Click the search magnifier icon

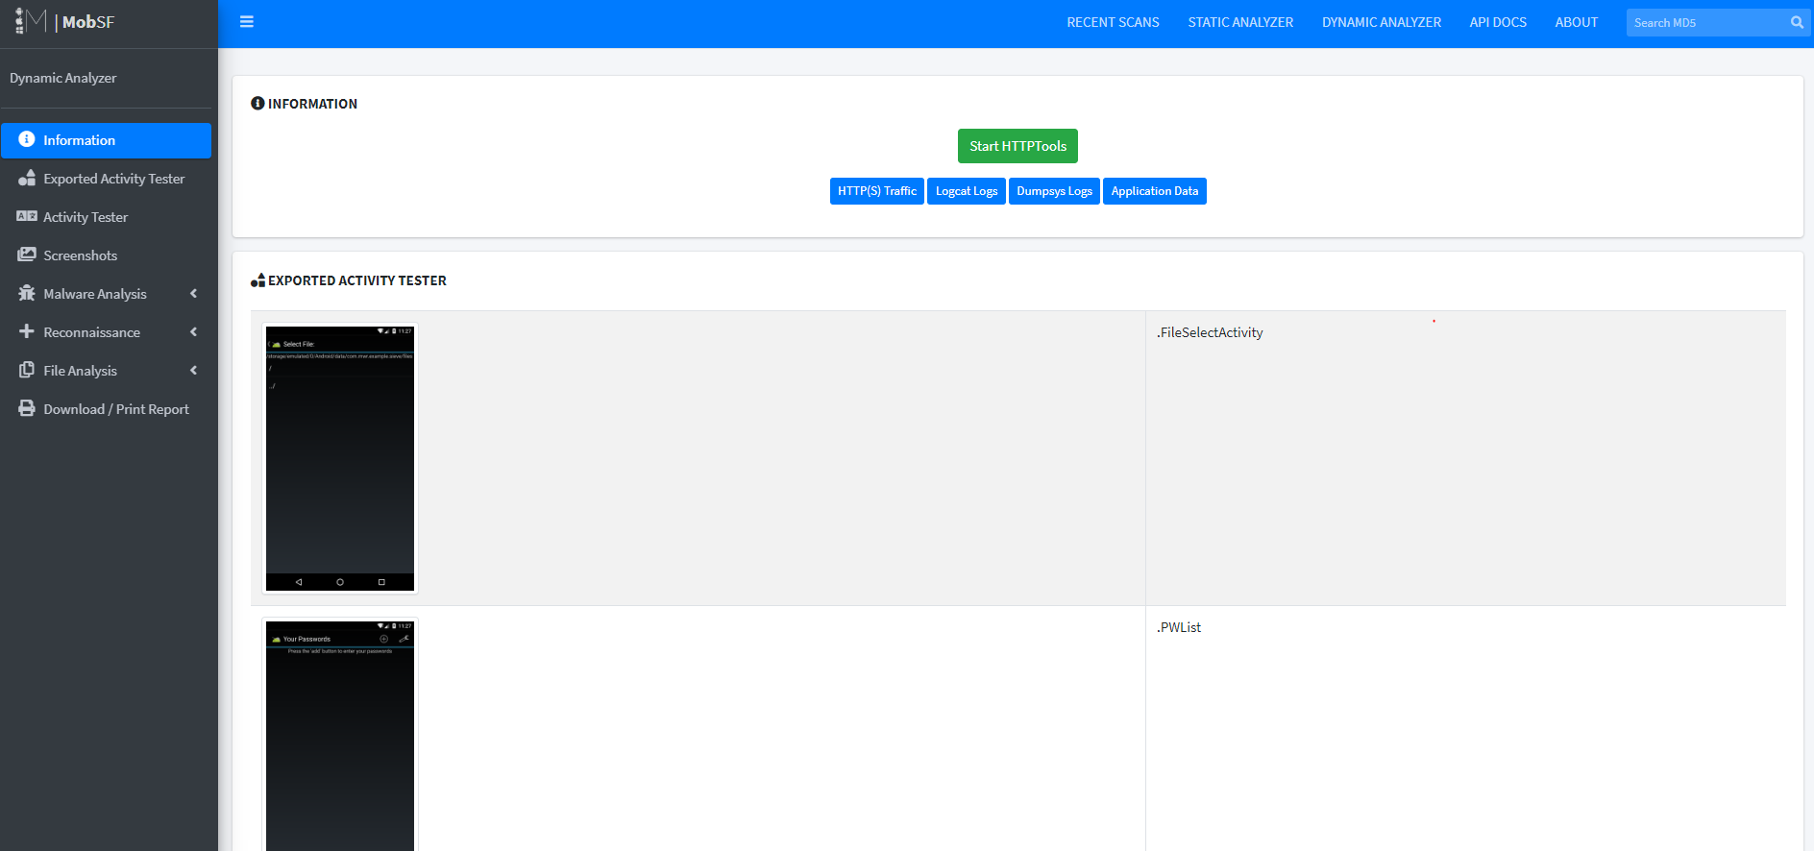[x=1797, y=23]
